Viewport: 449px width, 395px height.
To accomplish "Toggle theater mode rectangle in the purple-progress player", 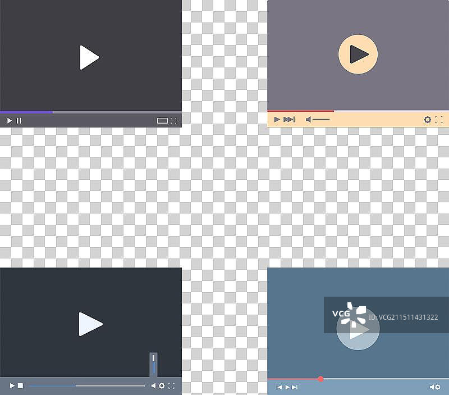I will click(162, 121).
